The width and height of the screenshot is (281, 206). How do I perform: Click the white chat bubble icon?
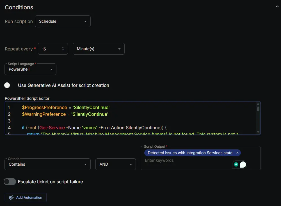pos(243,165)
